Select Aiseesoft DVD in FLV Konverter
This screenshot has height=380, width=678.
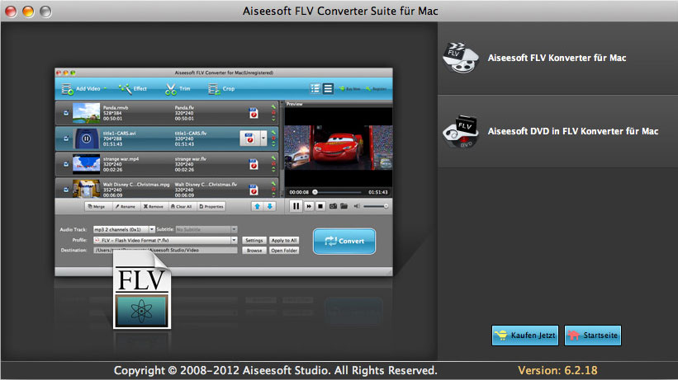557,131
